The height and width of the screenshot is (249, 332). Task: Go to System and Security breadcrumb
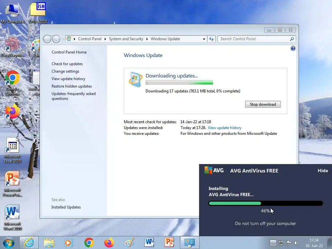tap(126, 39)
